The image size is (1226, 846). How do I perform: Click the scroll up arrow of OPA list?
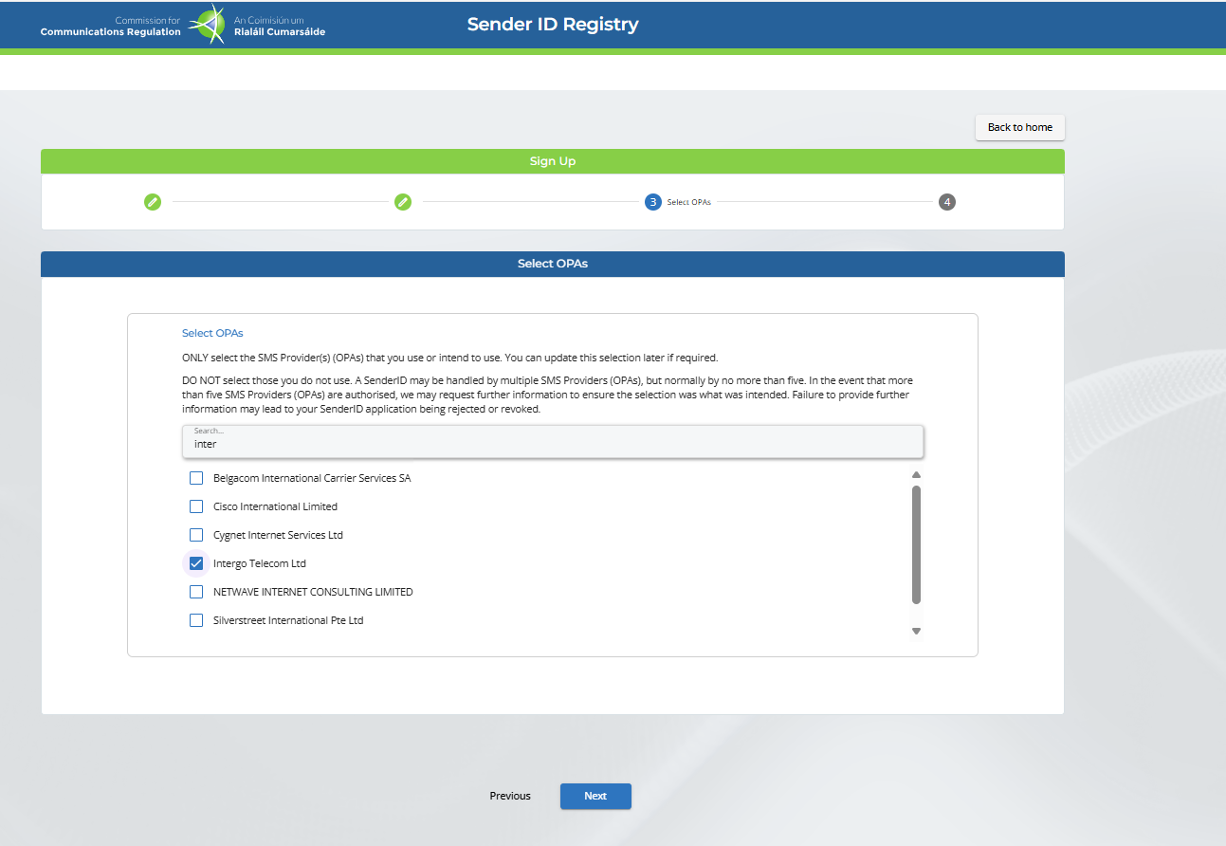[x=916, y=475]
